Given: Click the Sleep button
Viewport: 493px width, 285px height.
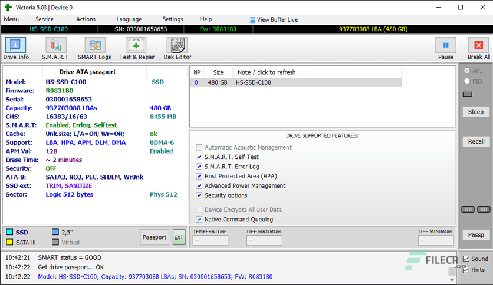Looking at the screenshot, I should point(476,112).
